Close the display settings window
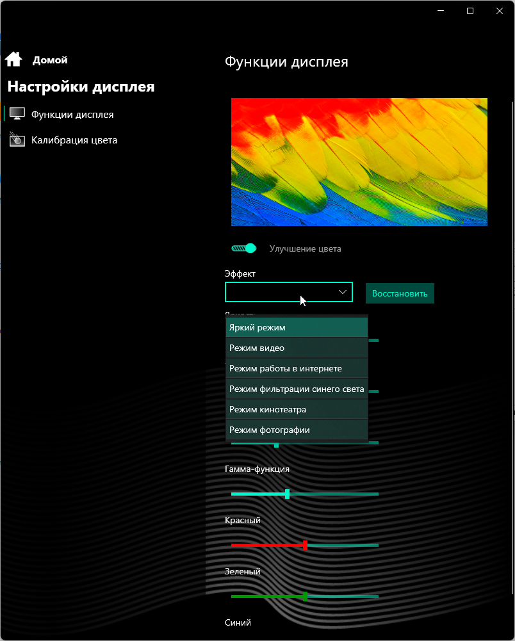The height and width of the screenshot is (641, 515). (500, 11)
